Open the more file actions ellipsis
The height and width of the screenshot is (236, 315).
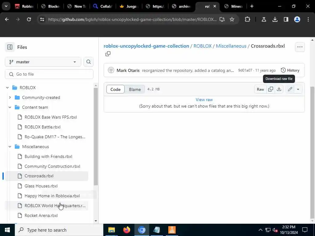[x=300, y=47]
